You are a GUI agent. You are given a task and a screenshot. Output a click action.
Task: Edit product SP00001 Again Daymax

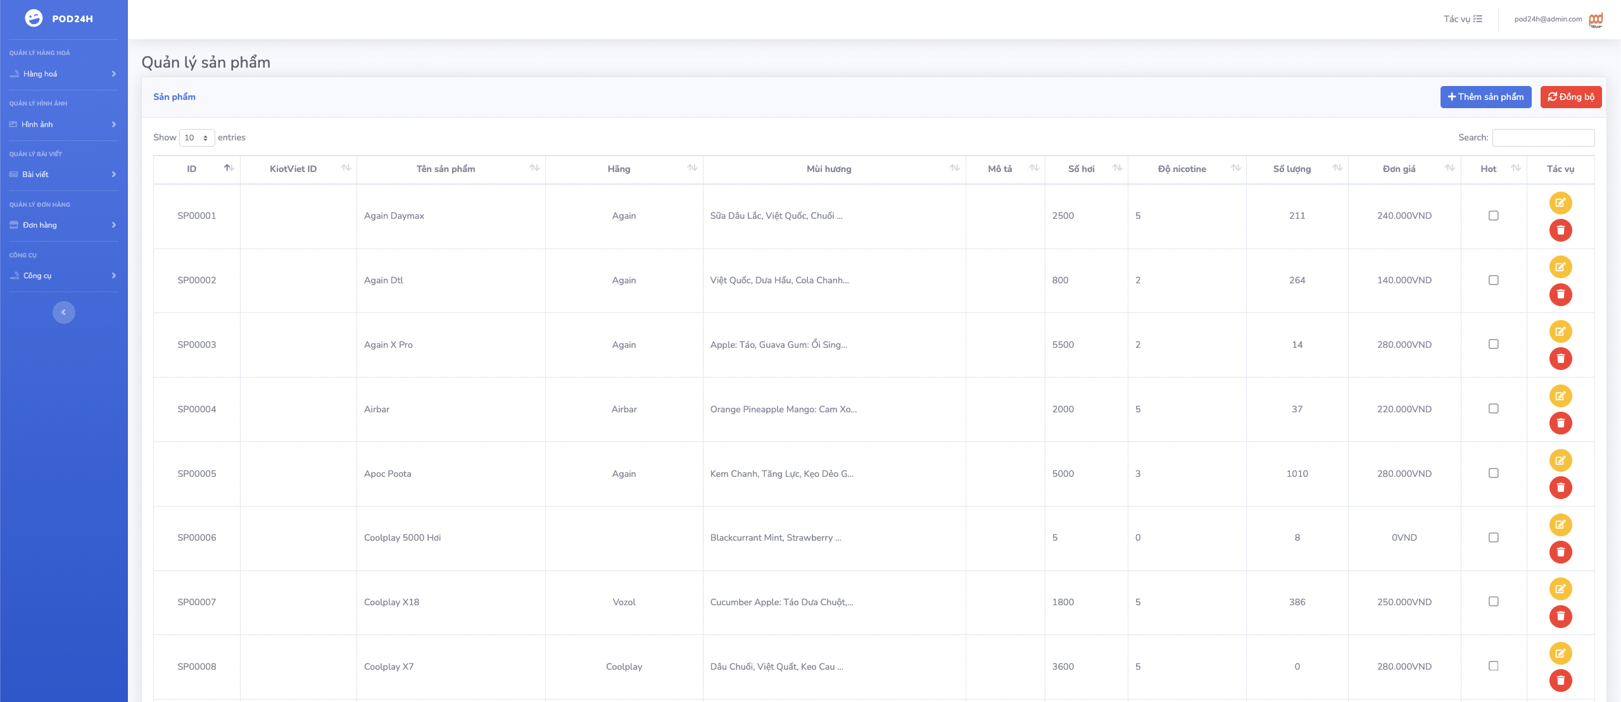1560,202
